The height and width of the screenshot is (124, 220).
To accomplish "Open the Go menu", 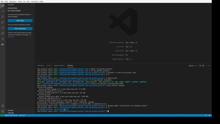I will click(24, 1).
